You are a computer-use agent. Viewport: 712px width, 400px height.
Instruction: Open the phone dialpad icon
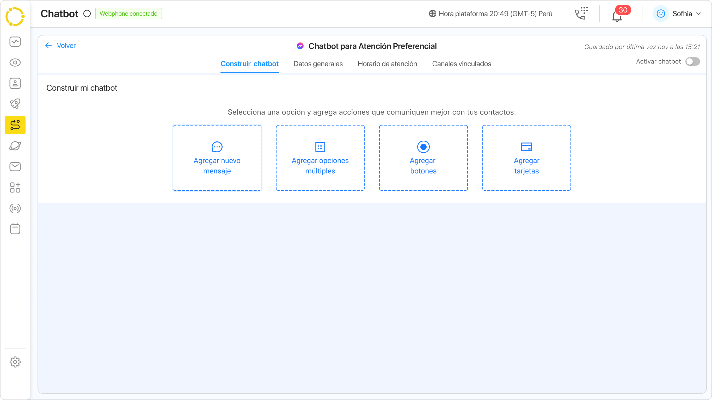coord(581,13)
